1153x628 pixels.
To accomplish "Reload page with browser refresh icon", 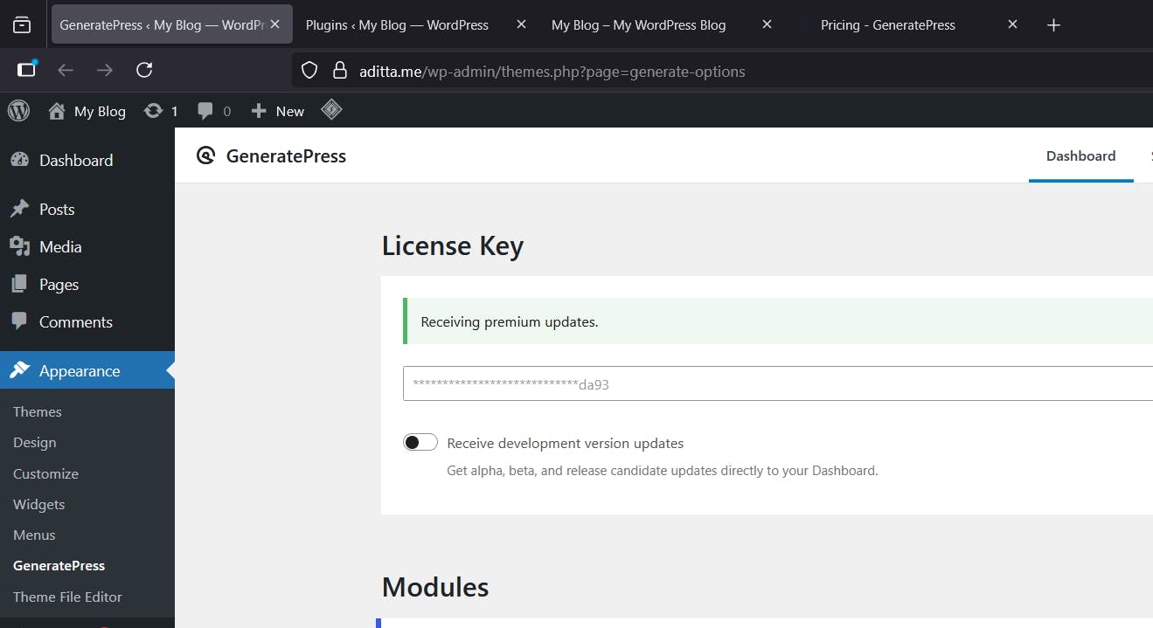I will tap(145, 70).
